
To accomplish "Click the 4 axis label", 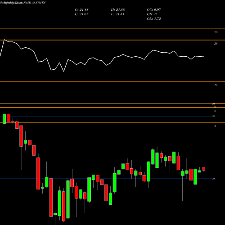I will (x=215, y=126).
